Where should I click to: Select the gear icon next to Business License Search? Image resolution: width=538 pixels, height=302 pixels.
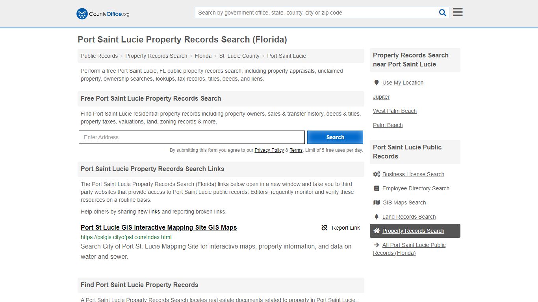tap(377, 174)
